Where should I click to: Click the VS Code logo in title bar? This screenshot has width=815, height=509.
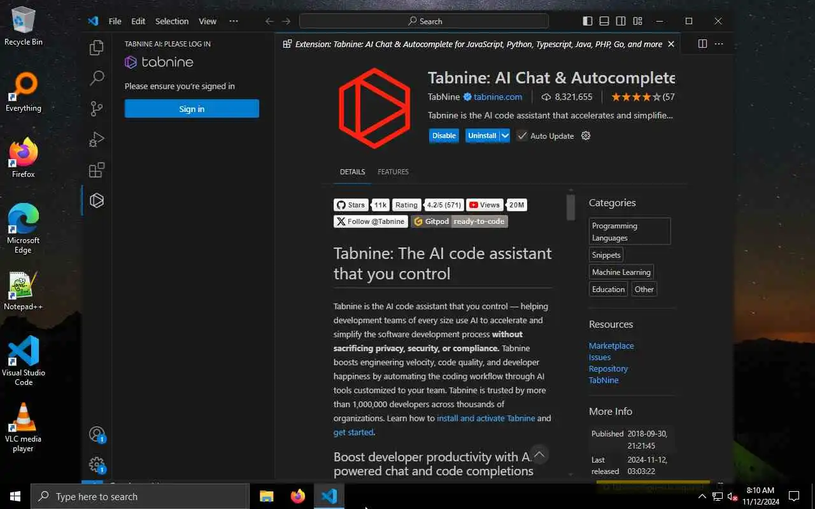tap(93, 21)
